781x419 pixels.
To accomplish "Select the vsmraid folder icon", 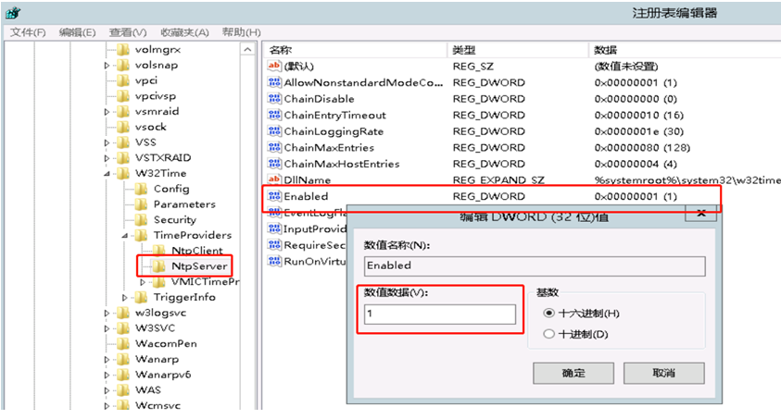I will click(x=123, y=111).
